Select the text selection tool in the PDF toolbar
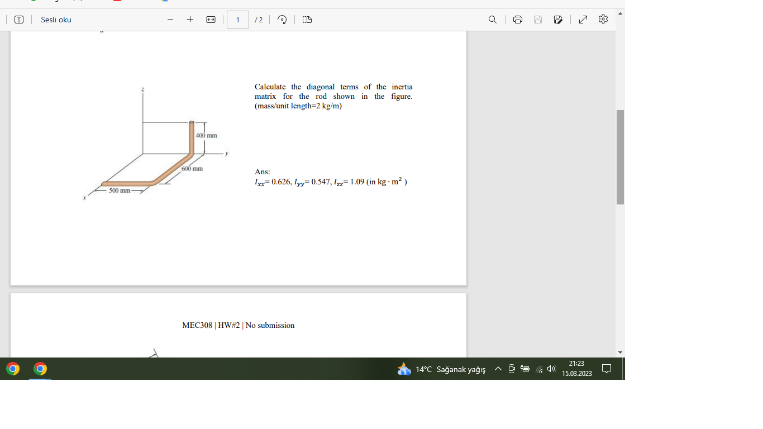 18,19
